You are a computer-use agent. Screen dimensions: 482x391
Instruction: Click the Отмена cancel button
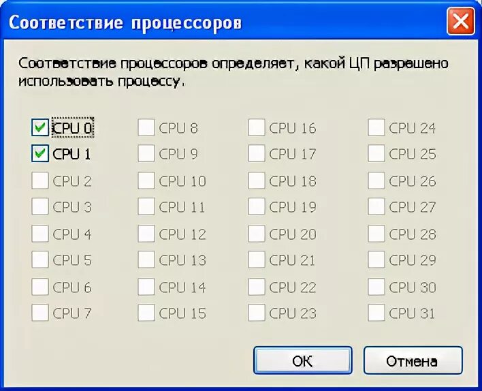point(413,360)
